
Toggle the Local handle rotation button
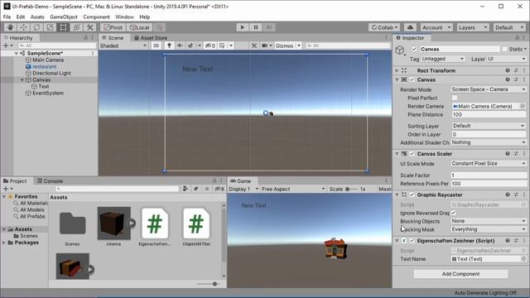pyautogui.click(x=140, y=27)
